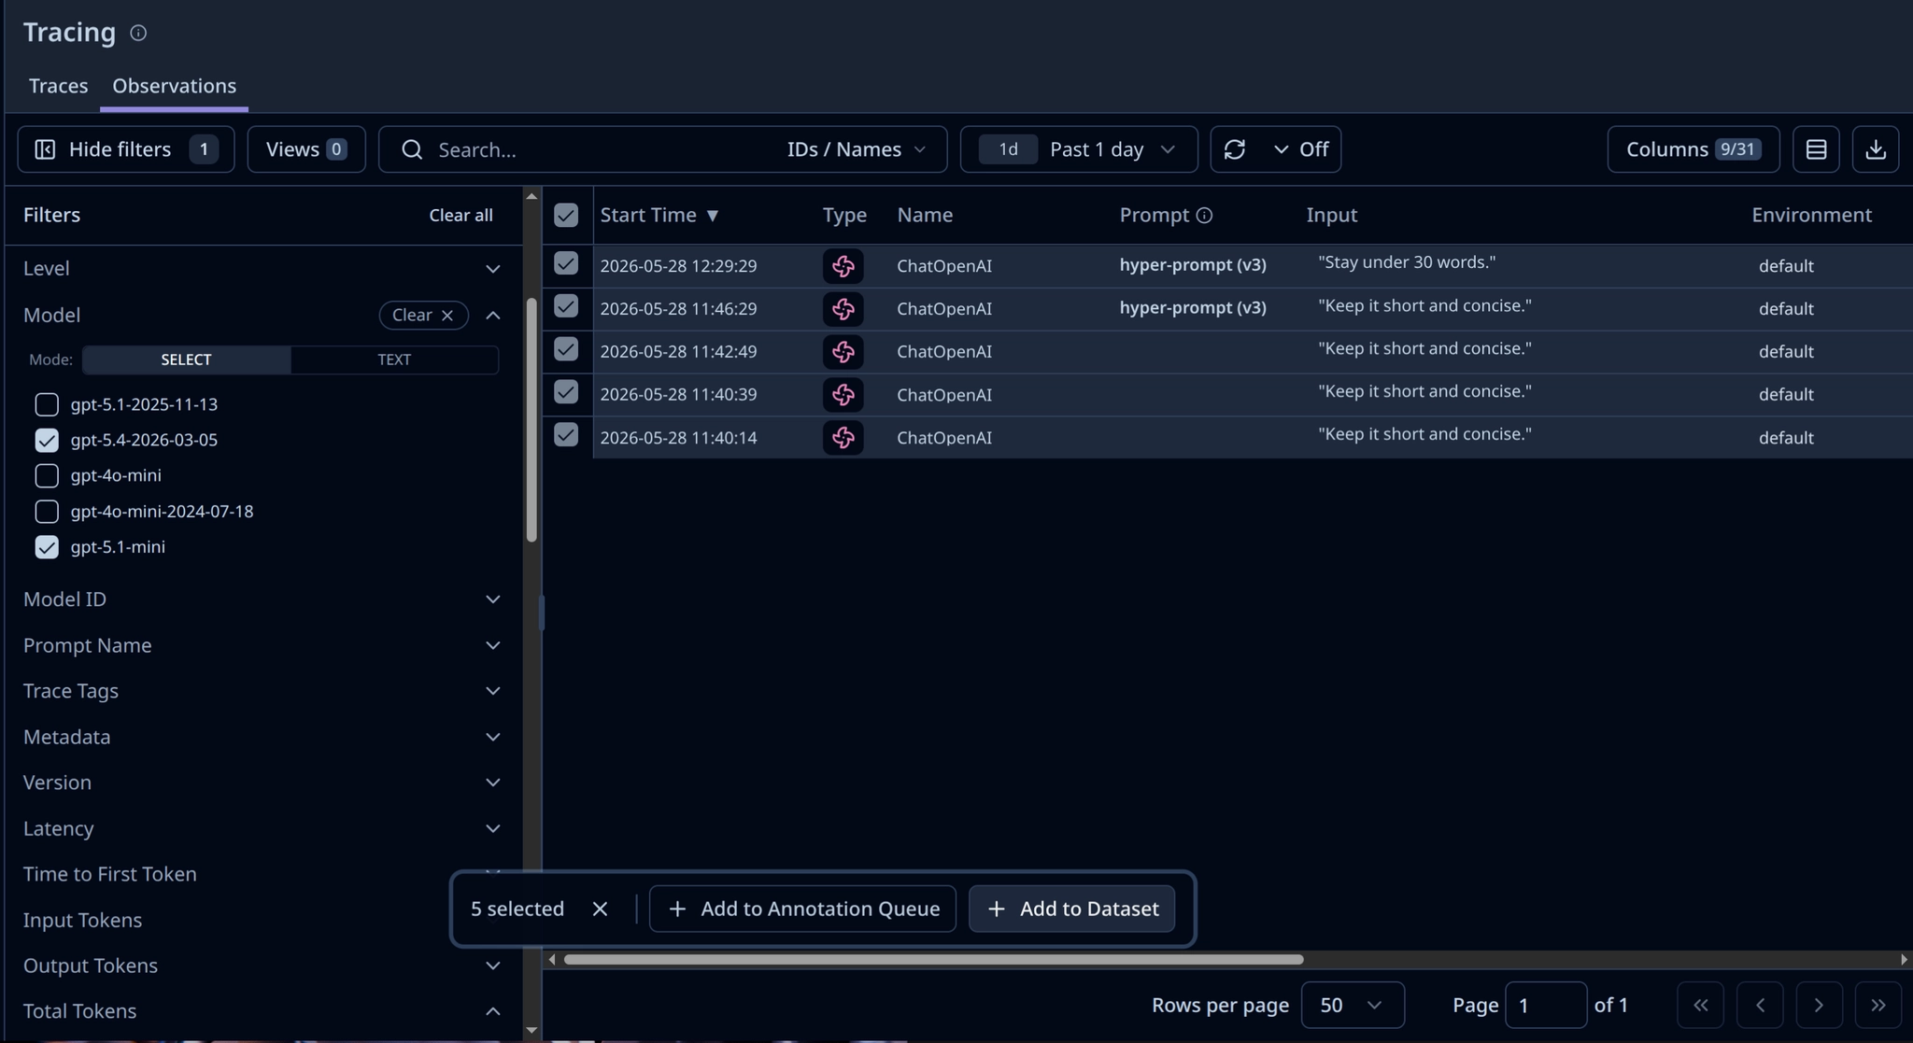Screen dimensions: 1913x1043
Task: Click Add to Annotation Queue
Action: coord(802,909)
